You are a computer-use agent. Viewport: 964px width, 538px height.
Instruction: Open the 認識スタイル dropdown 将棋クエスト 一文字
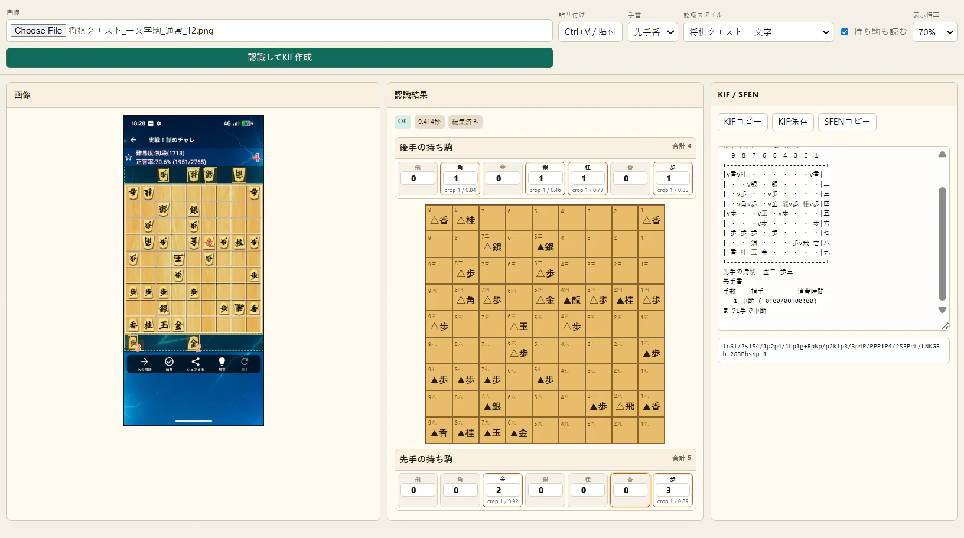(x=758, y=32)
